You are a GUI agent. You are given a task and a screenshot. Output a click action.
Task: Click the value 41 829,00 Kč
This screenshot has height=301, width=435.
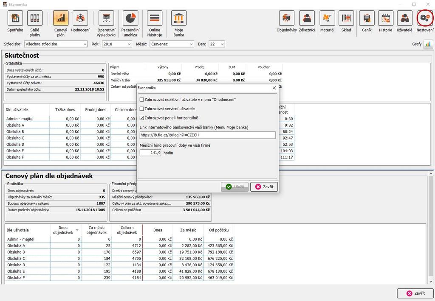[x=191, y=271]
